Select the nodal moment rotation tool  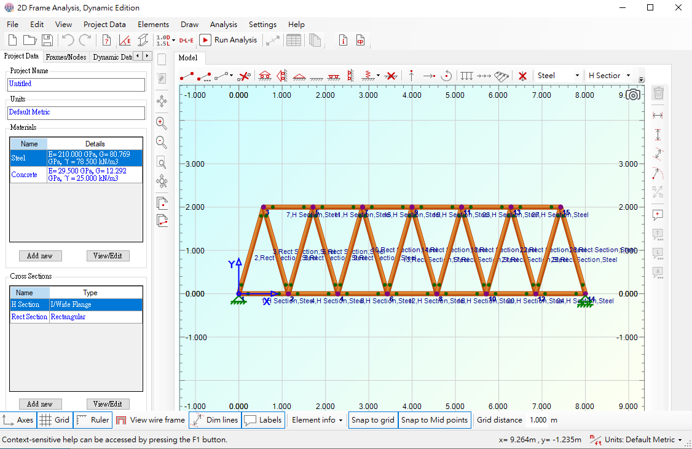click(447, 76)
